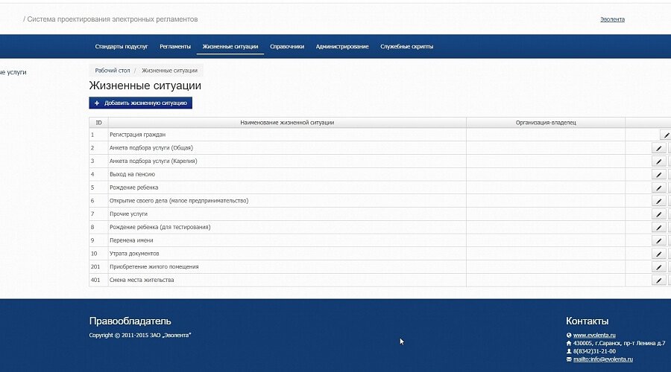Viewport: 671px width, 372px height.
Task: Click pencil icon for Утрата документов
Action: click(x=658, y=254)
